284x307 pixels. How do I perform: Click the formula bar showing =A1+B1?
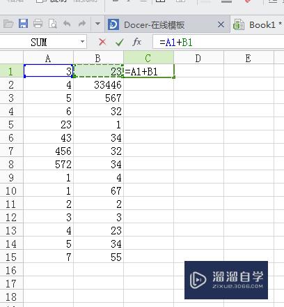click(218, 42)
